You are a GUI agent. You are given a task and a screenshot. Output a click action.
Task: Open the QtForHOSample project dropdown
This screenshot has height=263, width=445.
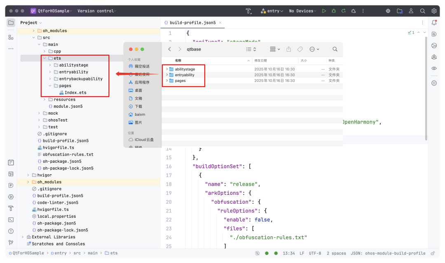(52, 11)
